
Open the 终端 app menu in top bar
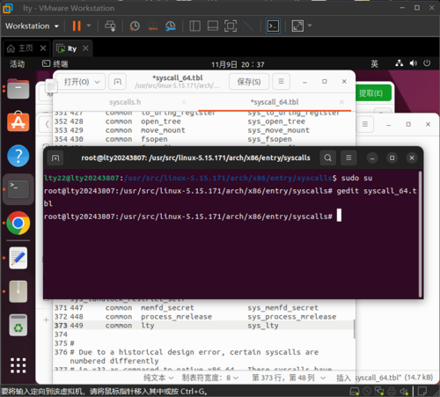[x=55, y=63]
